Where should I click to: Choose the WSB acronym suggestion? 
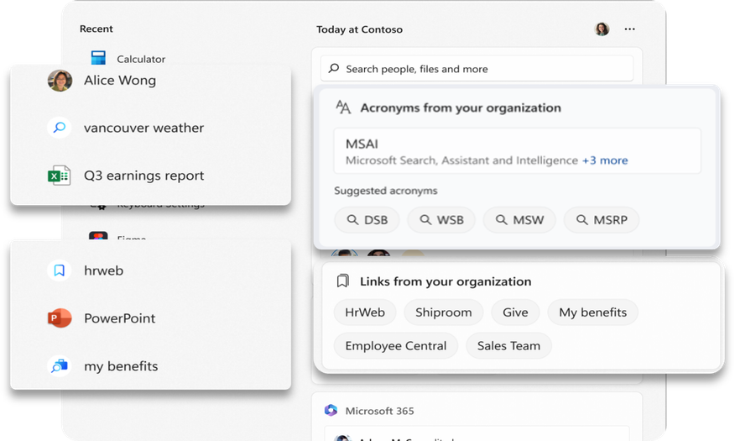[x=441, y=220]
